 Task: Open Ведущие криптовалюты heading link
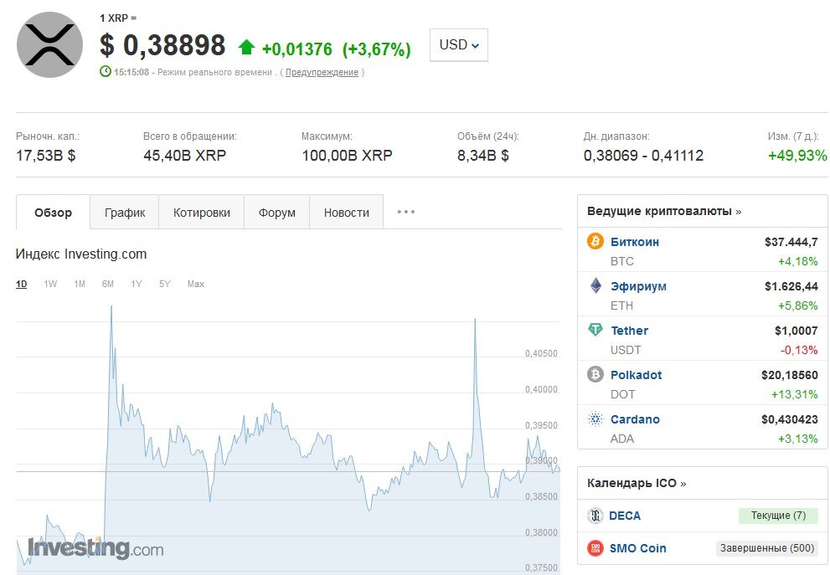point(664,211)
